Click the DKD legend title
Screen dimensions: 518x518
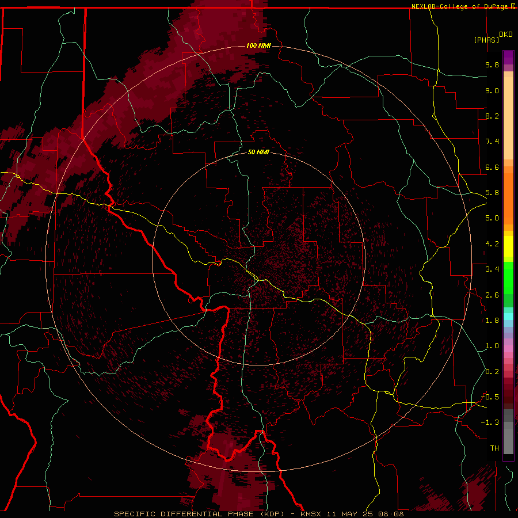point(506,35)
